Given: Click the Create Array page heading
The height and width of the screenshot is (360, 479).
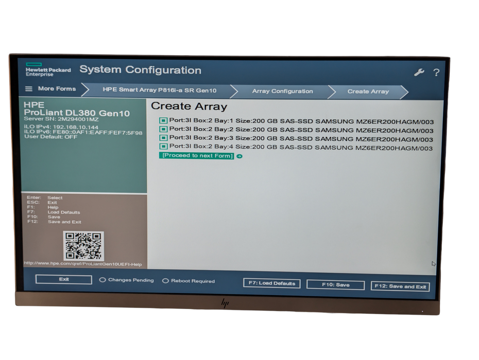Looking at the screenshot, I should click(x=189, y=106).
